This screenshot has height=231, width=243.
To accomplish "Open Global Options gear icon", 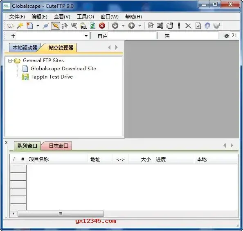I will (x=207, y=26).
